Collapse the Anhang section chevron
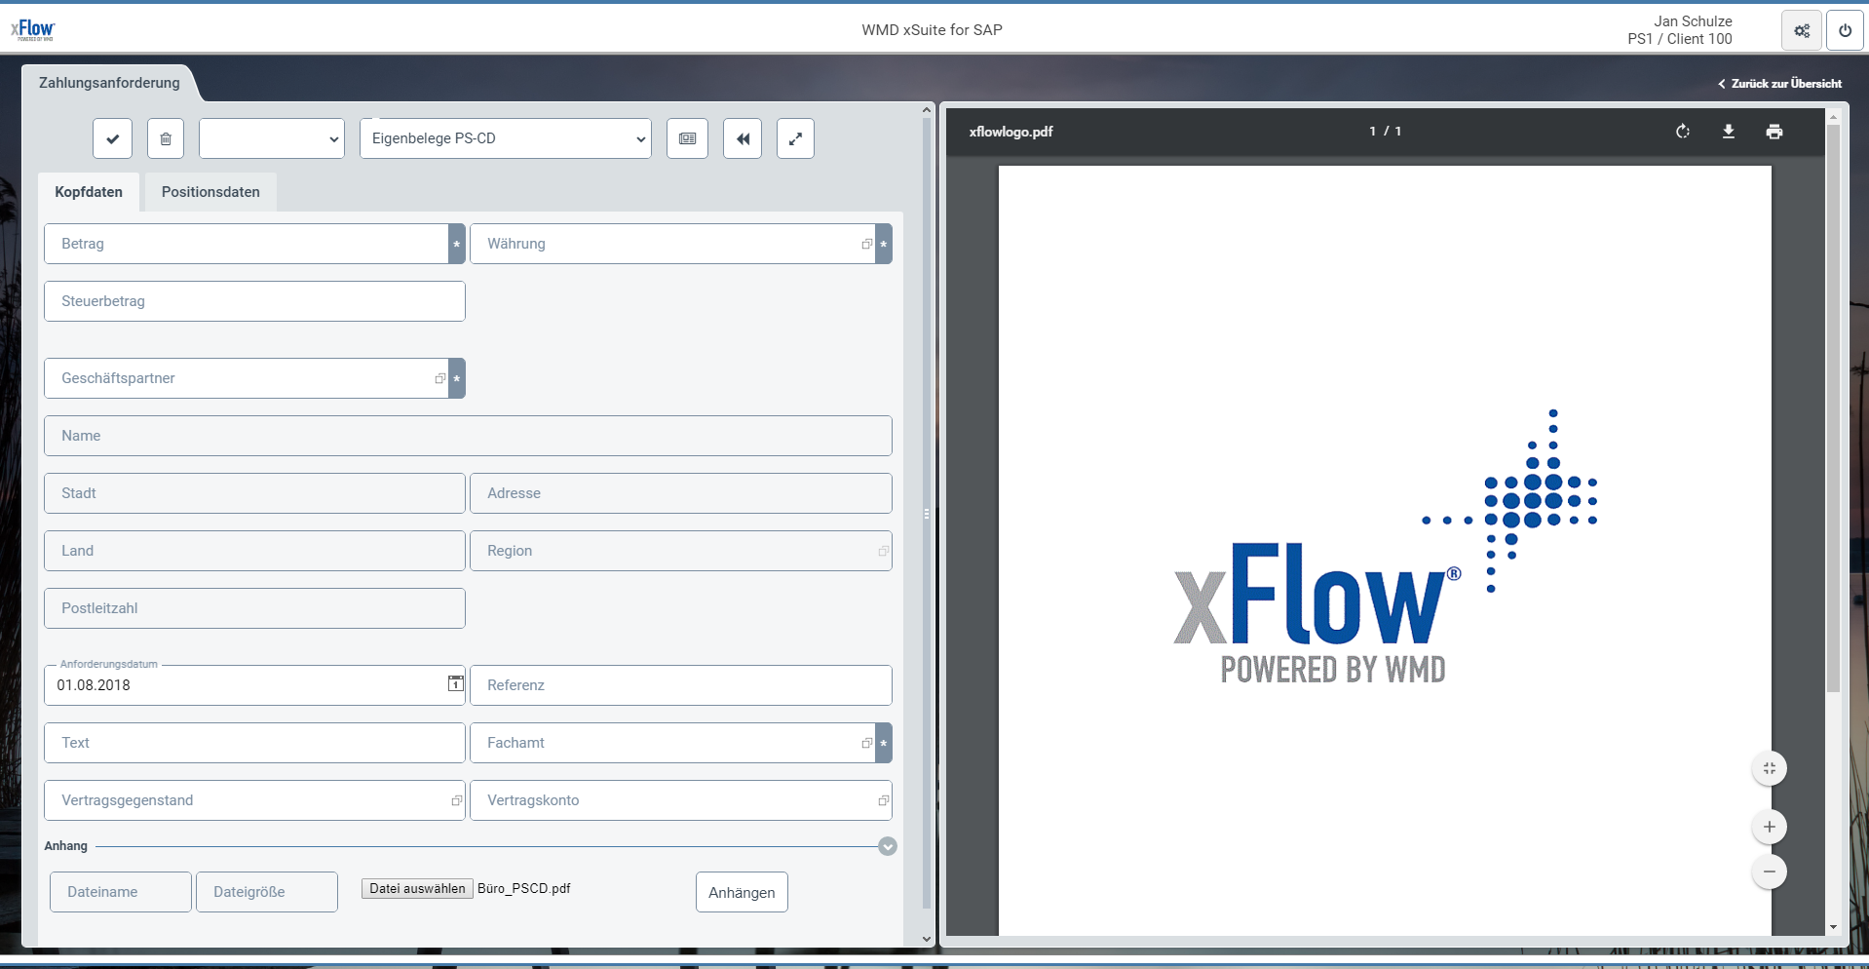 pos(887,846)
